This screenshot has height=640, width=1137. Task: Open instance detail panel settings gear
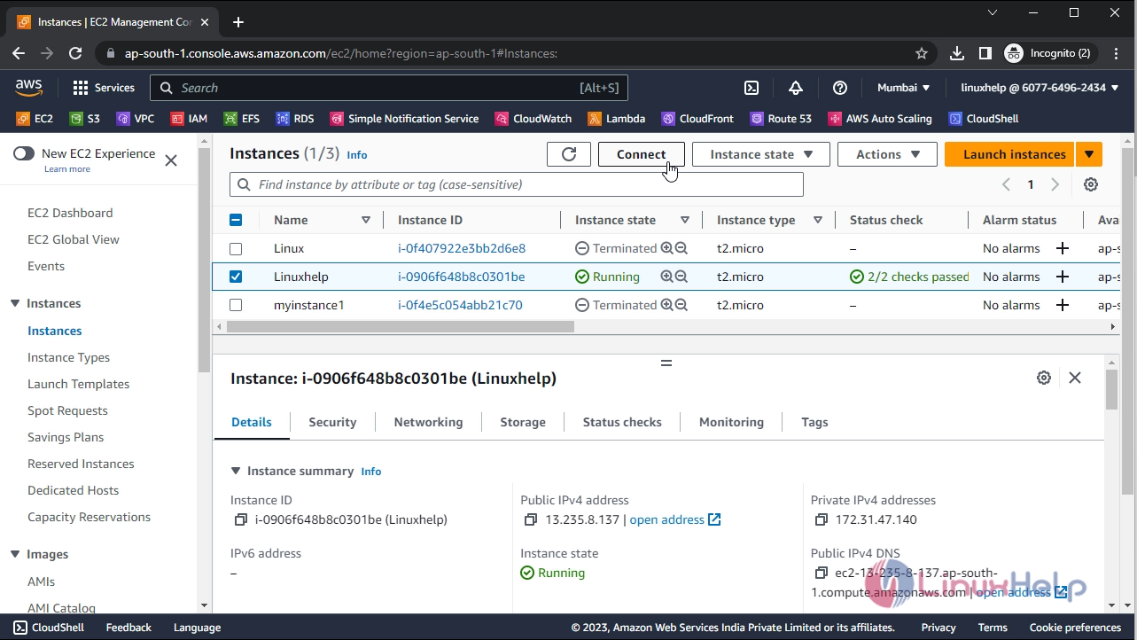point(1044,378)
